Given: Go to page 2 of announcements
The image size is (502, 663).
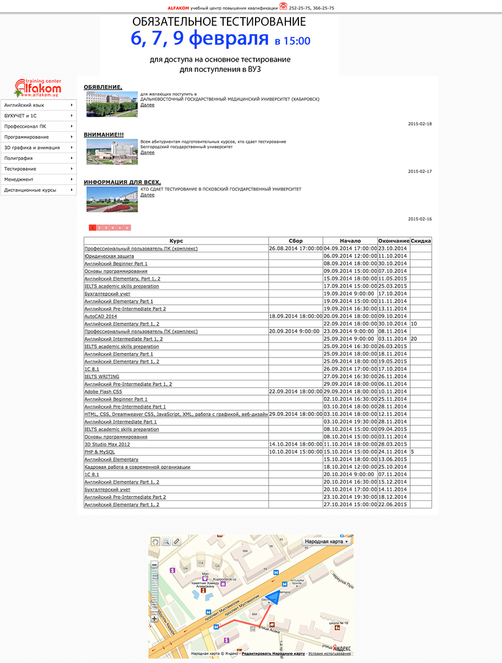Looking at the screenshot, I should (99, 228).
